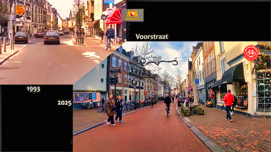The image size is (271, 152).
Task: Click the parked scooter near the black awning
Action: 210,103
